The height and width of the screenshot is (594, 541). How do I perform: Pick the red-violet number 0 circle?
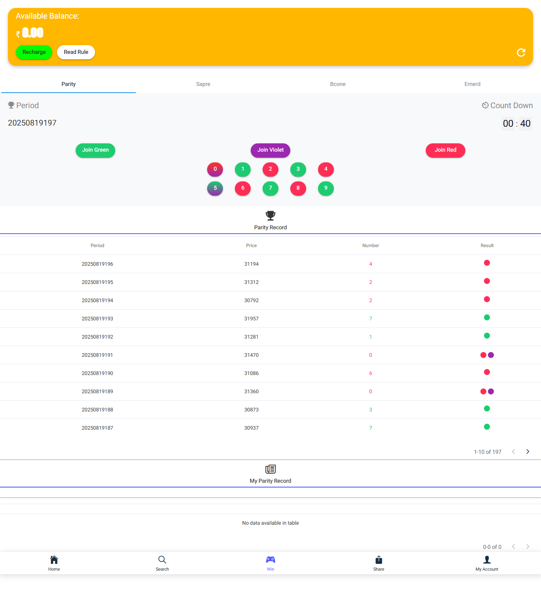coord(215,169)
